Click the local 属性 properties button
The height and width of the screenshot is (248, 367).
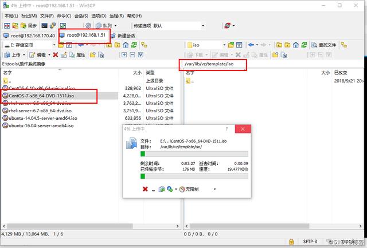pyautogui.click(x=77, y=55)
